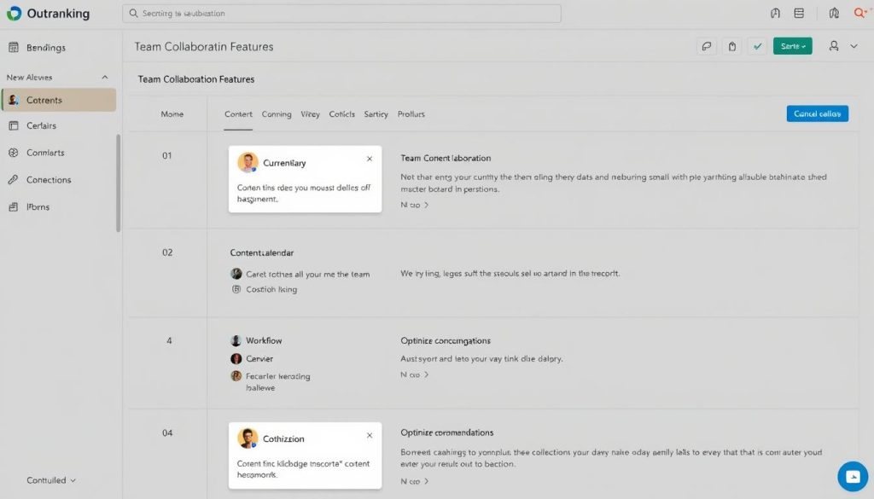Expand the chevron next to profile icon
Viewport: 874px width, 499px height.
tap(854, 47)
